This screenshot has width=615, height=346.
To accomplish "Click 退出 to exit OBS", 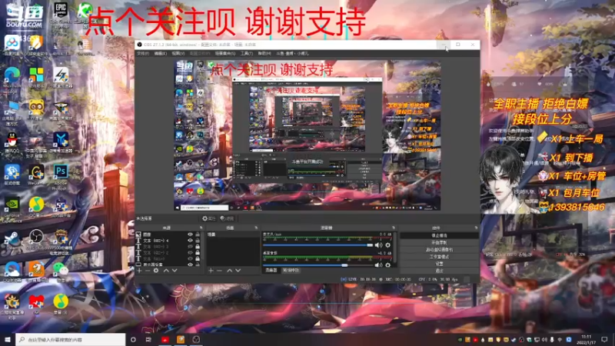I will click(439, 271).
